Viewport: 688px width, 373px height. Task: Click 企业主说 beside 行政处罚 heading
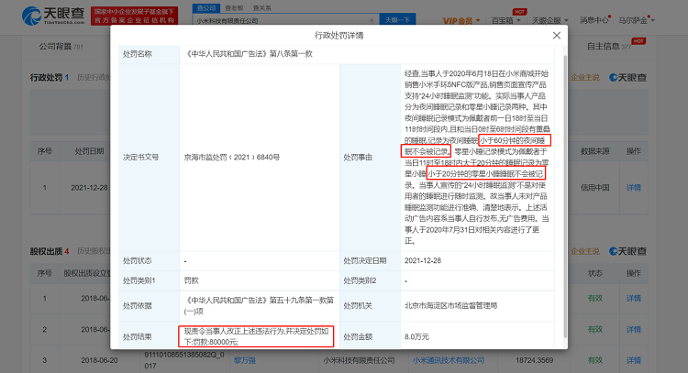tap(585, 78)
